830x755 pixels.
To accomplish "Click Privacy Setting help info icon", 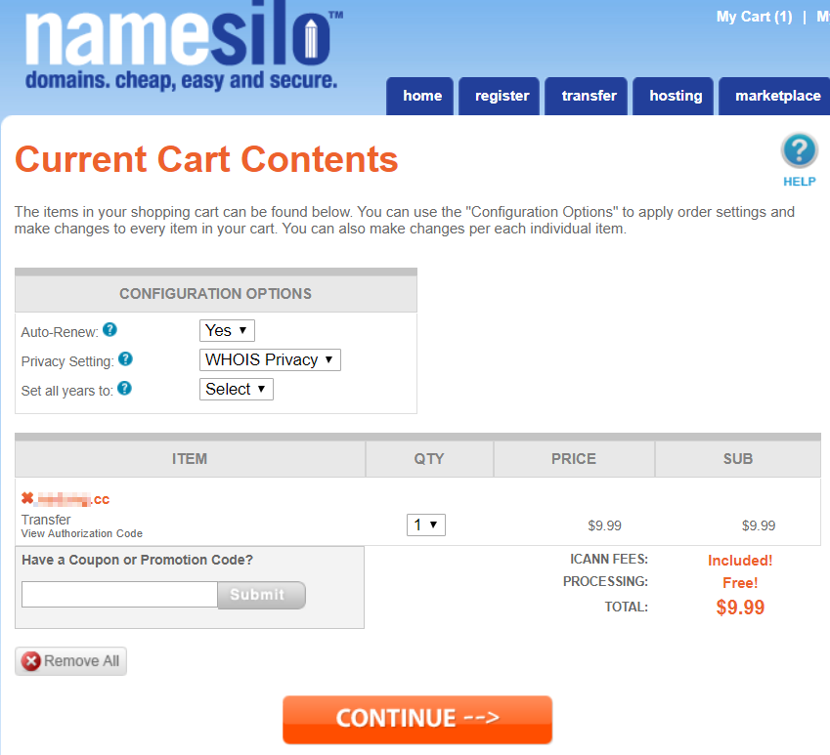I will point(125,359).
